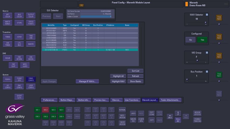230x129 pixels.
Task: Open the User Functions... tab
Action: coord(132,100)
